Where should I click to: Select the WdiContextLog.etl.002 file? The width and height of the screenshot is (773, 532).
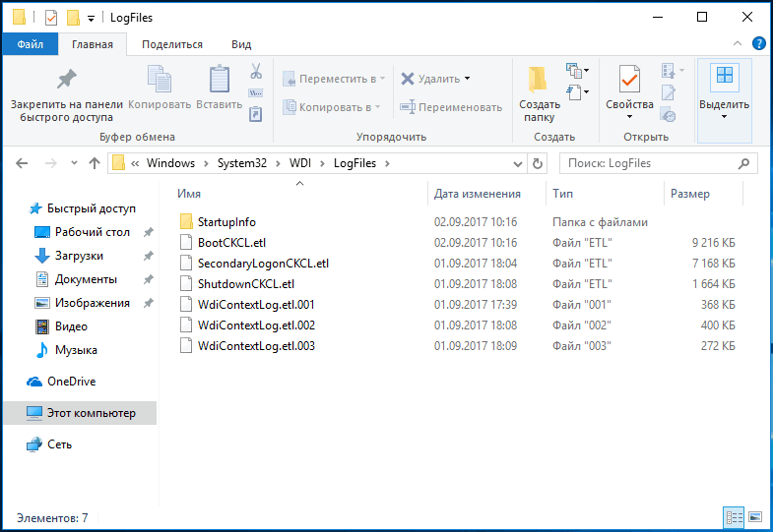pyautogui.click(x=256, y=325)
